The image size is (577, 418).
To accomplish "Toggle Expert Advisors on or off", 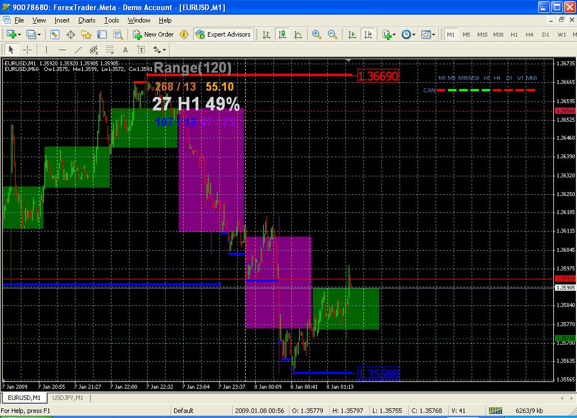I will point(223,34).
